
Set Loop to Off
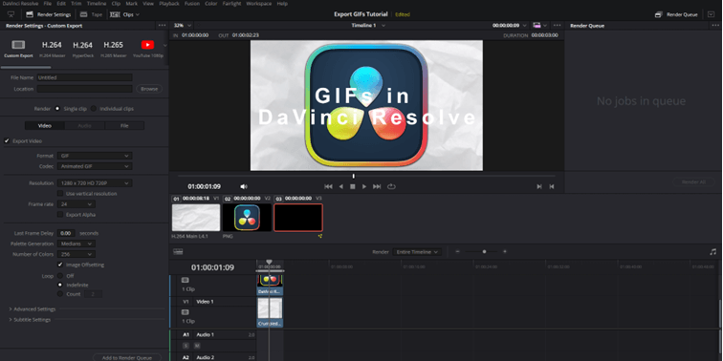click(60, 276)
